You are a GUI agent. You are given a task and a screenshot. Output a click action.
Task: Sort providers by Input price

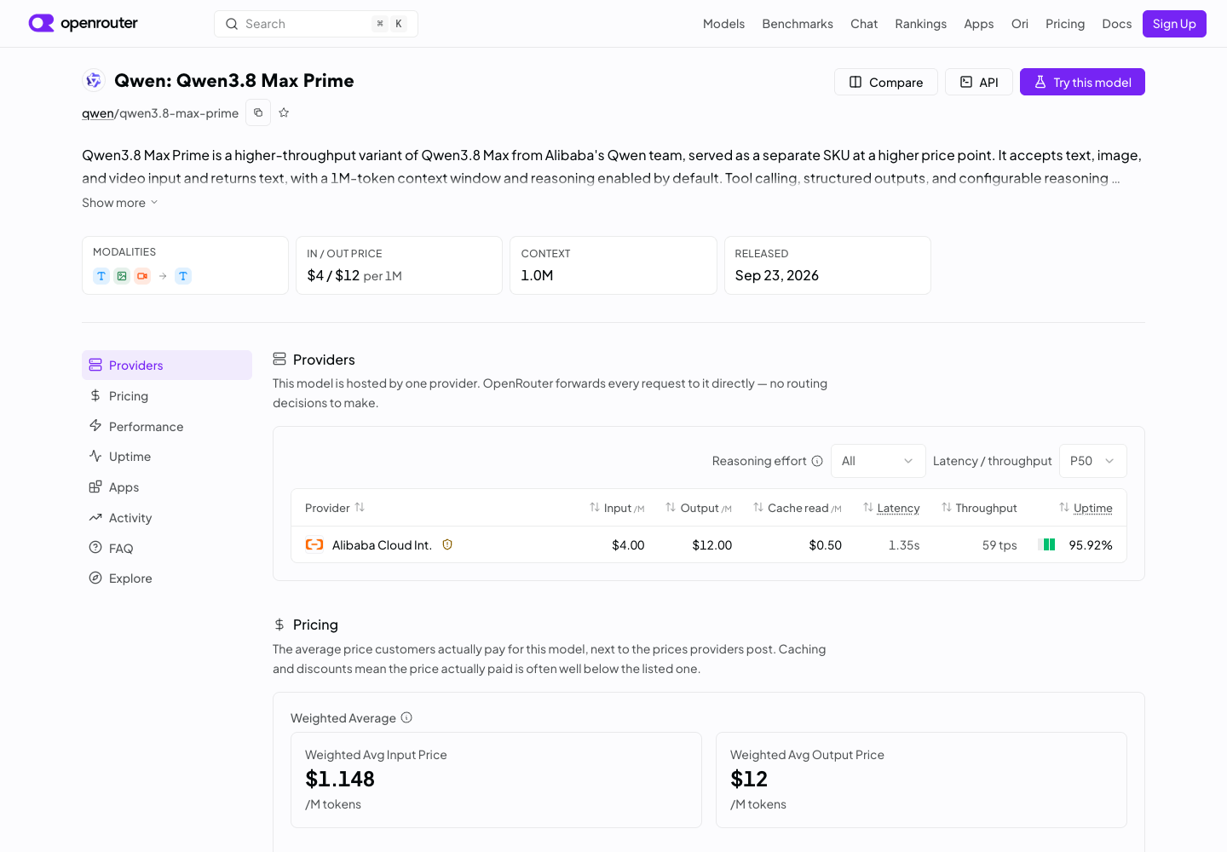pyautogui.click(x=617, y=508)
